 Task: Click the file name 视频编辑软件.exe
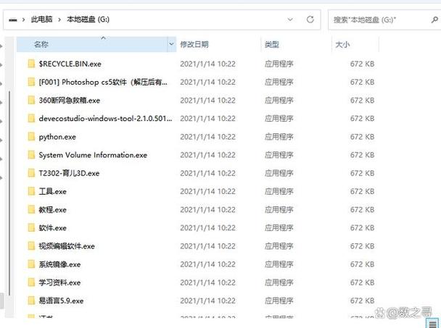point(67,246)
